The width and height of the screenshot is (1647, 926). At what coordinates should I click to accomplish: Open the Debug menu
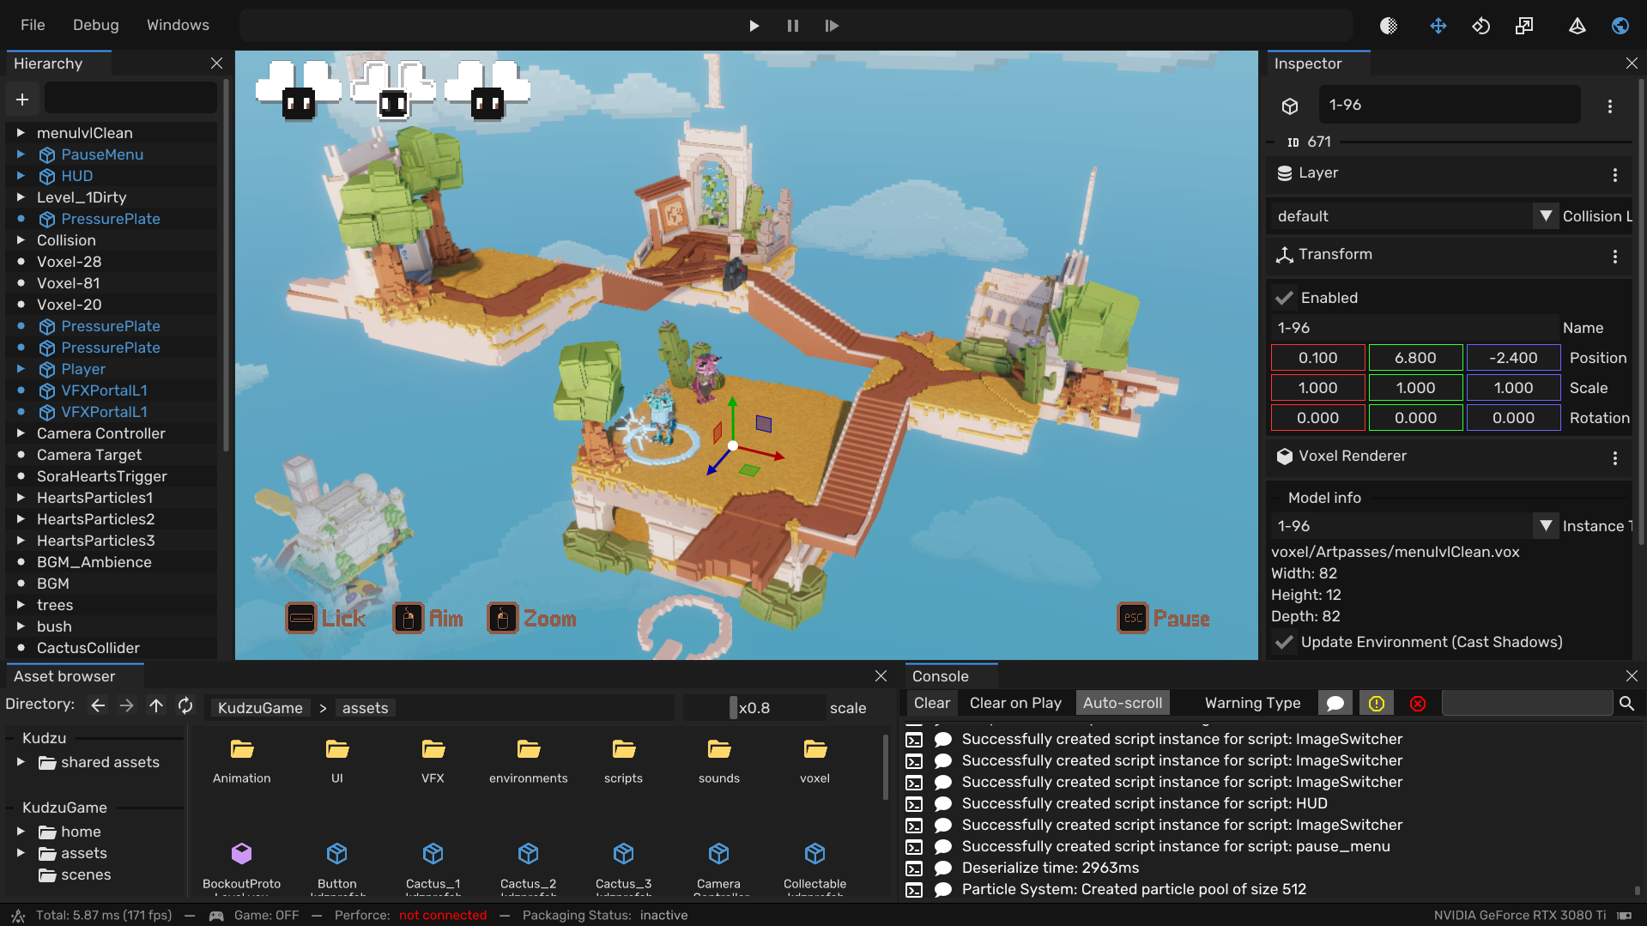(95, 25)
